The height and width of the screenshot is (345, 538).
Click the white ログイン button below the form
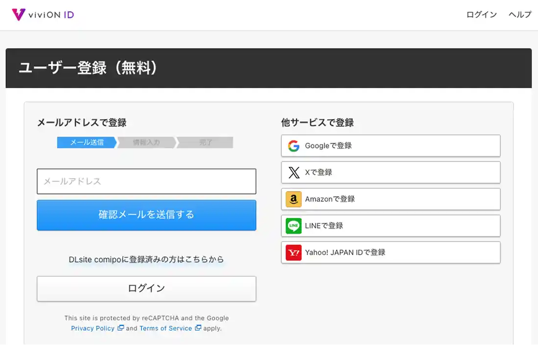tap(147, 289)
